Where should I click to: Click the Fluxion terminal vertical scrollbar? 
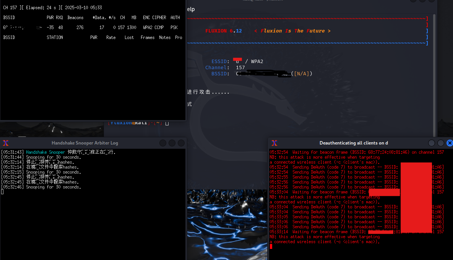tap(434, 75)
